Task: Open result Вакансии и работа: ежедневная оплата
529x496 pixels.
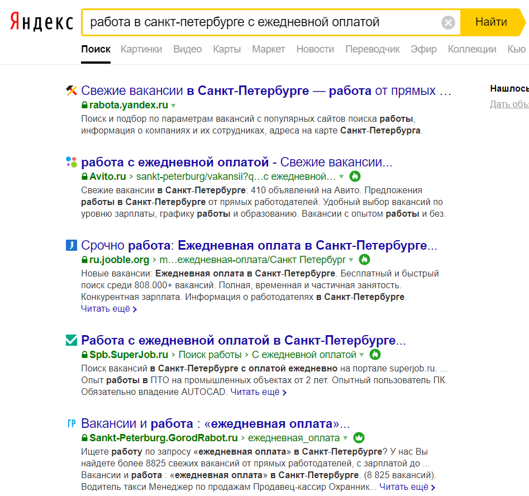Action: coord(216,423)
